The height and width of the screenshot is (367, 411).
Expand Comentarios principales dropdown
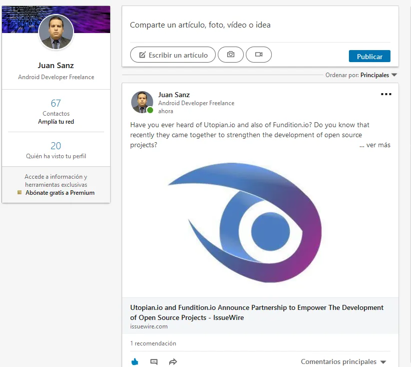[343, 362]
